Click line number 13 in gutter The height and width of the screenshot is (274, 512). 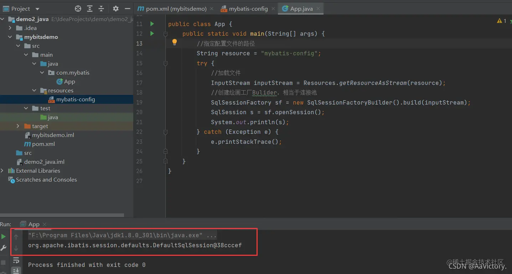139,44
